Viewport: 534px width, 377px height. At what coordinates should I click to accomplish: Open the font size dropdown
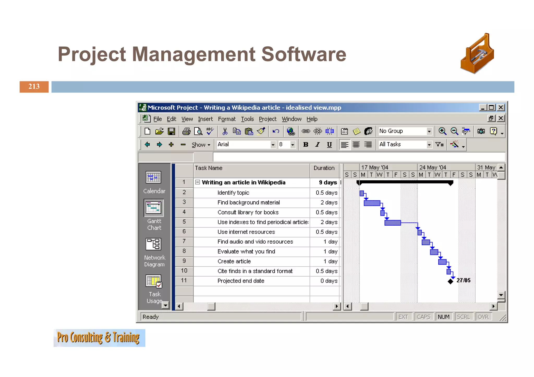coord(293,145)
